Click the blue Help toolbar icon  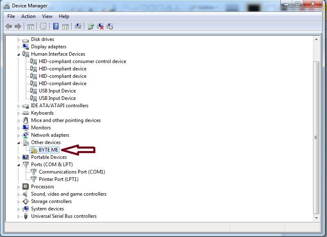coord(56,26)
